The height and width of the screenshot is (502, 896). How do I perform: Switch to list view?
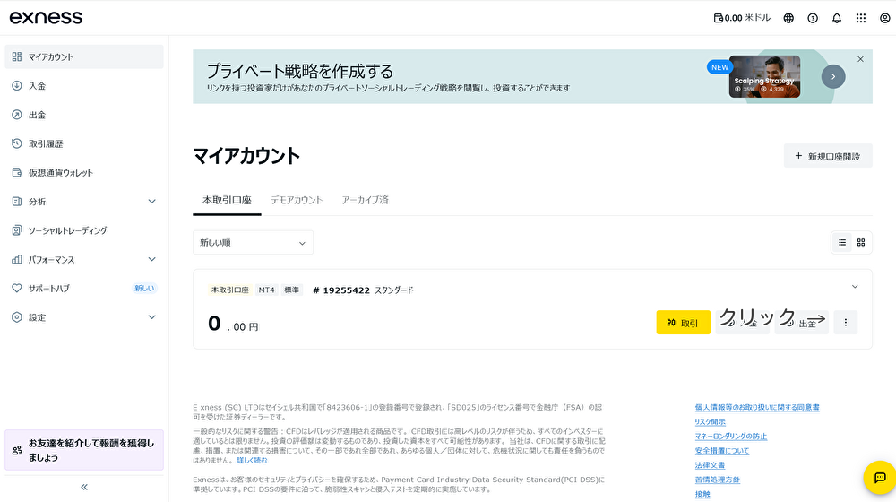pyautogui.click(x=842, y=243)
